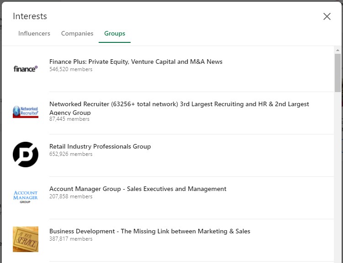Click the 546,520 members count text
Screen dimensions: 343x263
point(71,69)
